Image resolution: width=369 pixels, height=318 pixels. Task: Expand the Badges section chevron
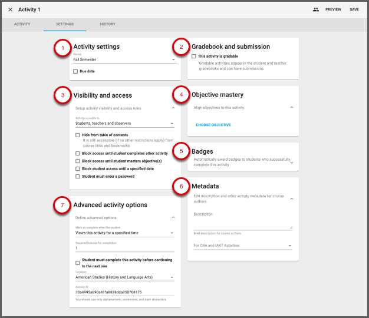(292, 162)
